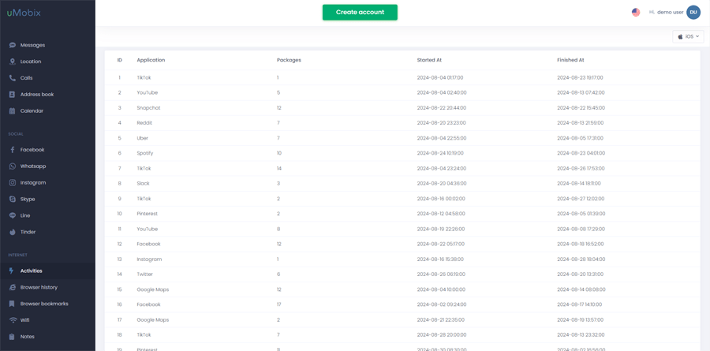Click the Address book icon
The width and height of the screenshot is (710, 351).
point(12,94)
